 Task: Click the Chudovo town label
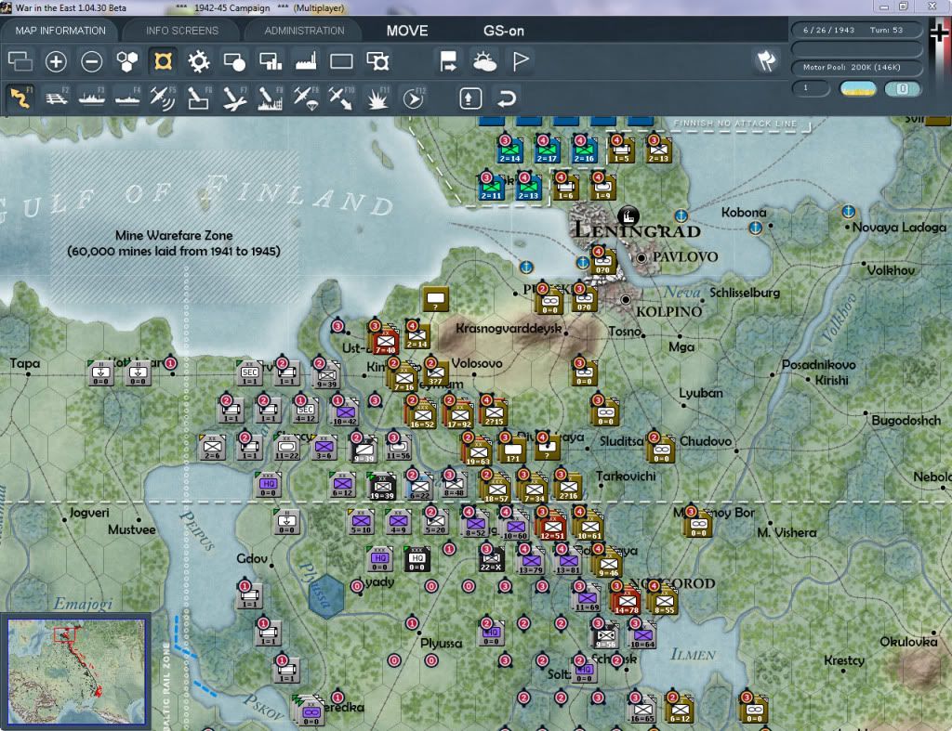pyautogui.click(x=705, y=441)
